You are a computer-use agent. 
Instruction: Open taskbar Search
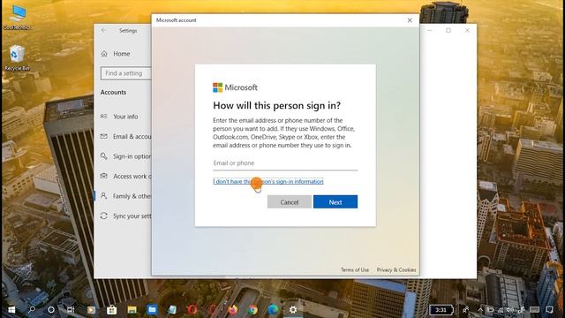tap(32, 310)
